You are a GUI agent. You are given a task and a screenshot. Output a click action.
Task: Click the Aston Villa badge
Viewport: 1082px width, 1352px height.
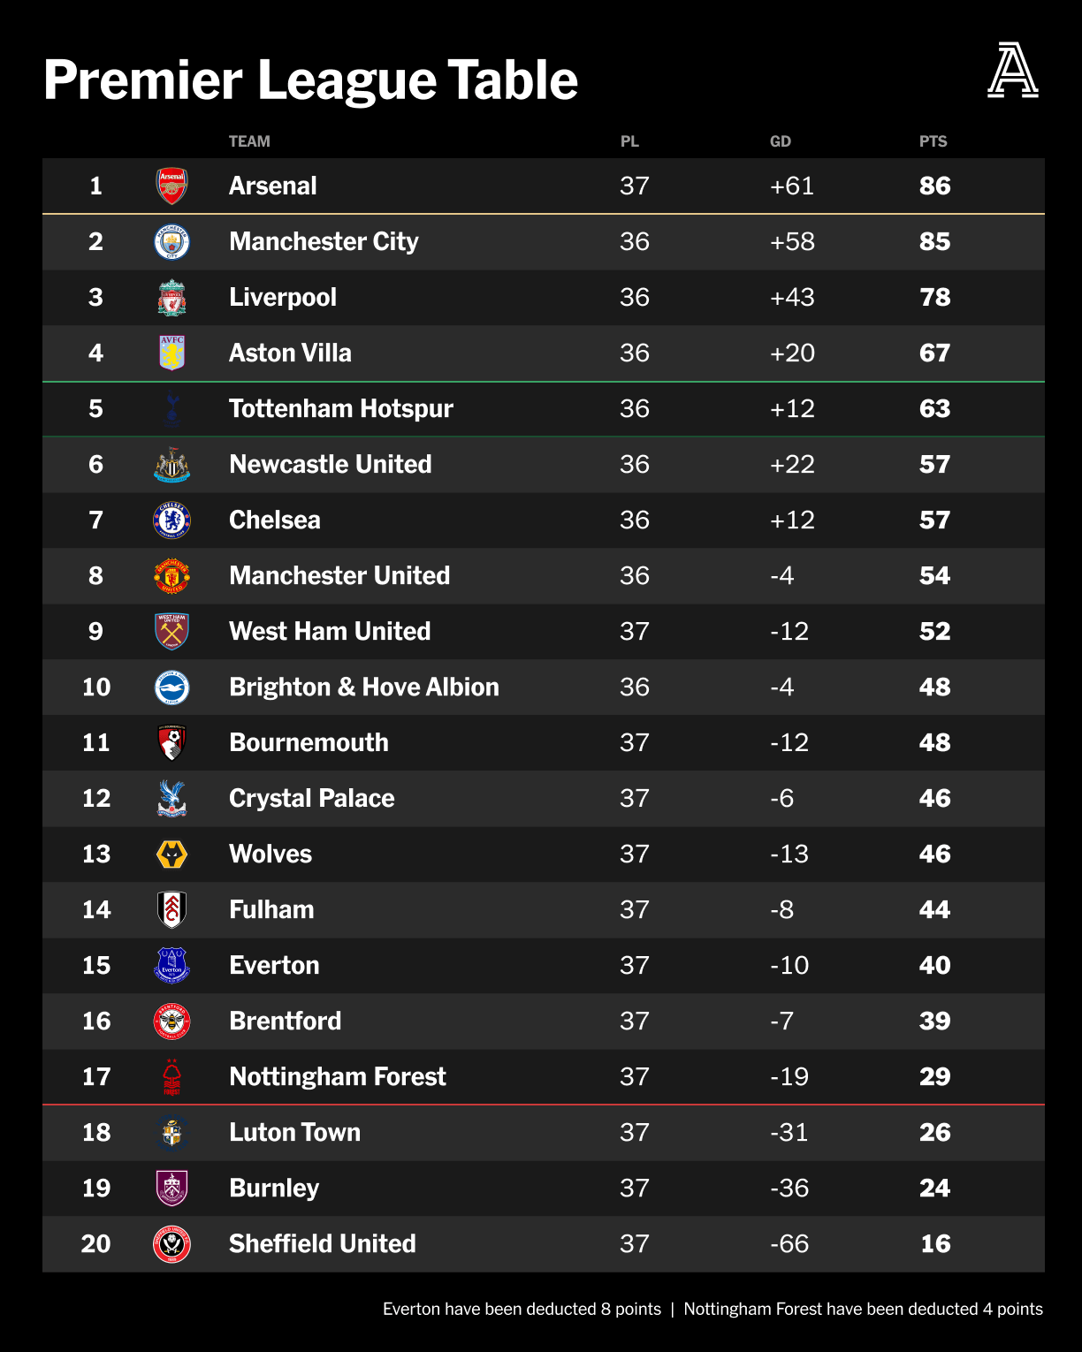tap(171, 353)
